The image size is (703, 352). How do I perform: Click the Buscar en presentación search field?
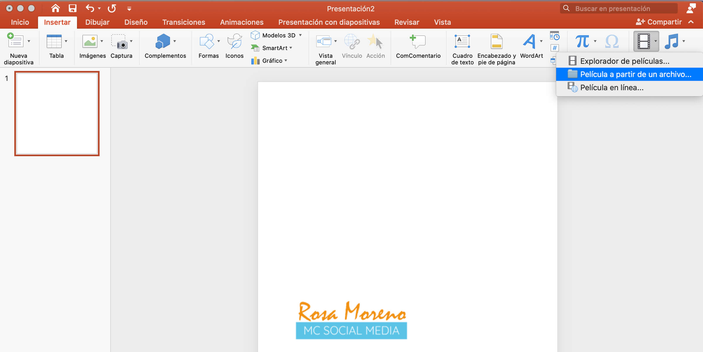coord(618,8)
